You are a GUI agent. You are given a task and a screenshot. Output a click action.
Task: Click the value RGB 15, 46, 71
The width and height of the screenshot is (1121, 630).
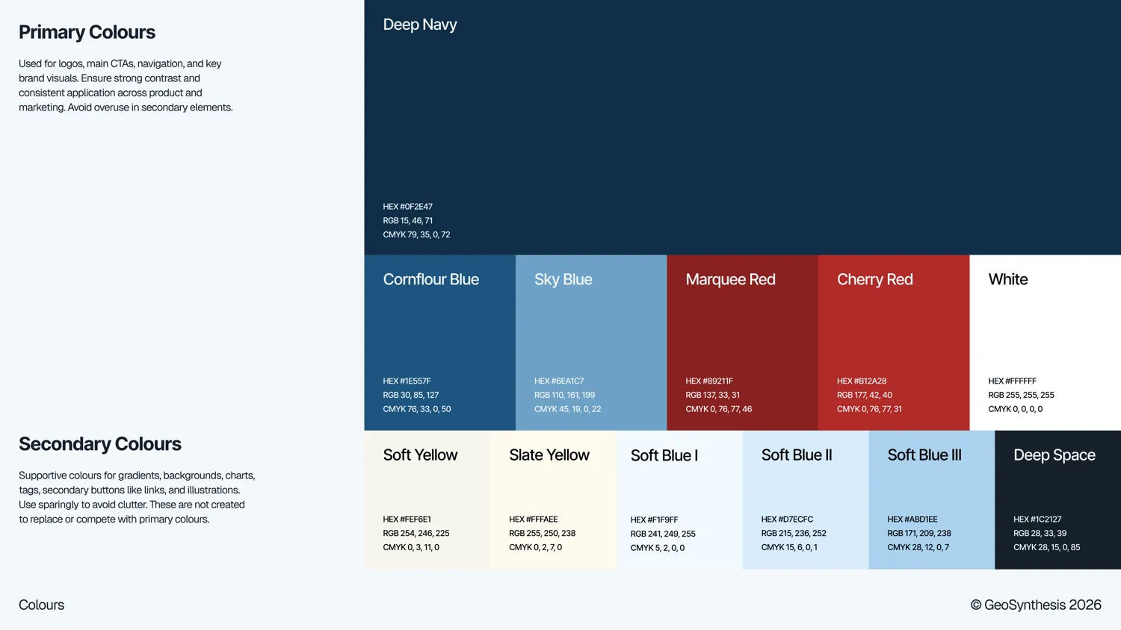tap(408, 221)
